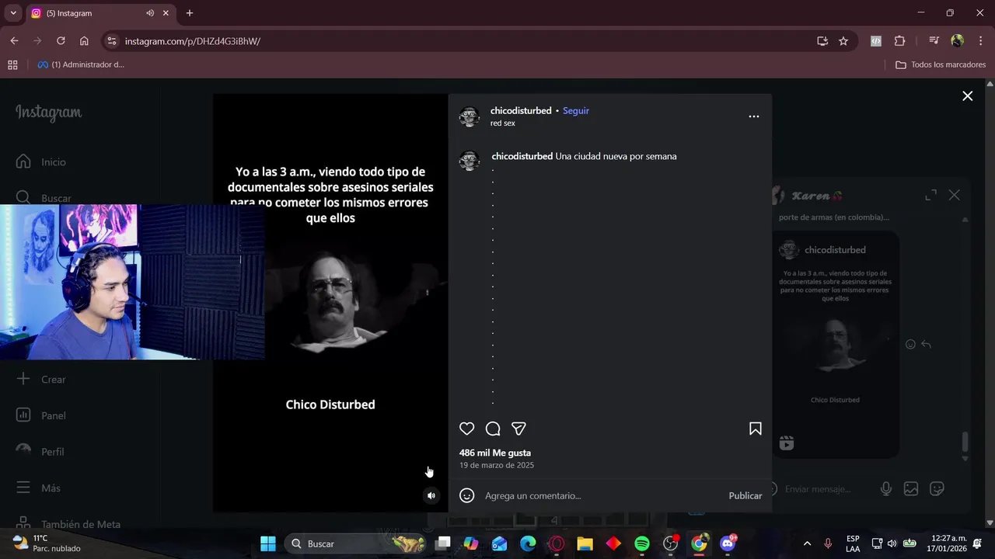Save the post with the bookmark icon
This screenshot has width=995, height=559.
point(755,429)
